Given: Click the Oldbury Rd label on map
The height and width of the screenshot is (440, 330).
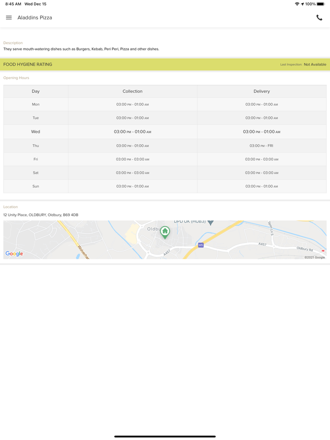Looking at the screenshot, I should pyautogui.click(x=305, y=249).
